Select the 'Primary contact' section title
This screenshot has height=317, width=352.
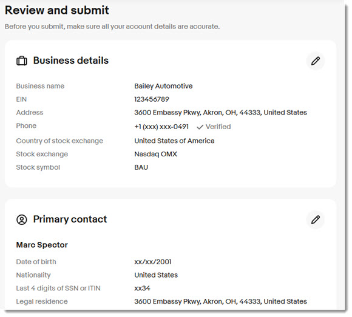coord(70,219)
